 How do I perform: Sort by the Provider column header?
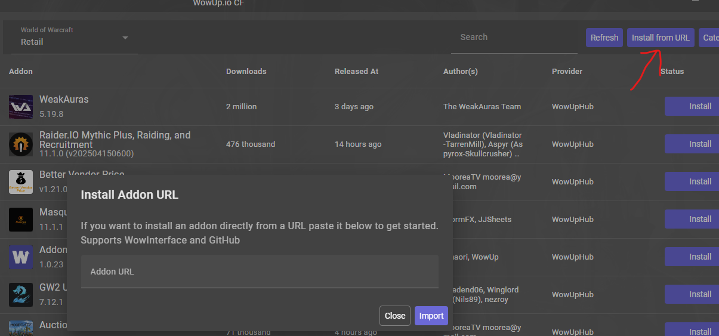click(567, 71)
